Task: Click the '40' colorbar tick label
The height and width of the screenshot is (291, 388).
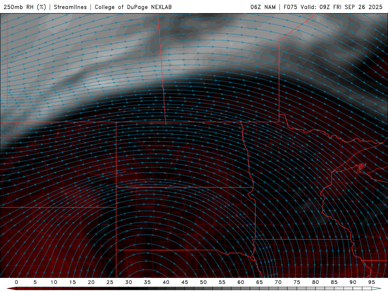Action: (x=166, y=282)
